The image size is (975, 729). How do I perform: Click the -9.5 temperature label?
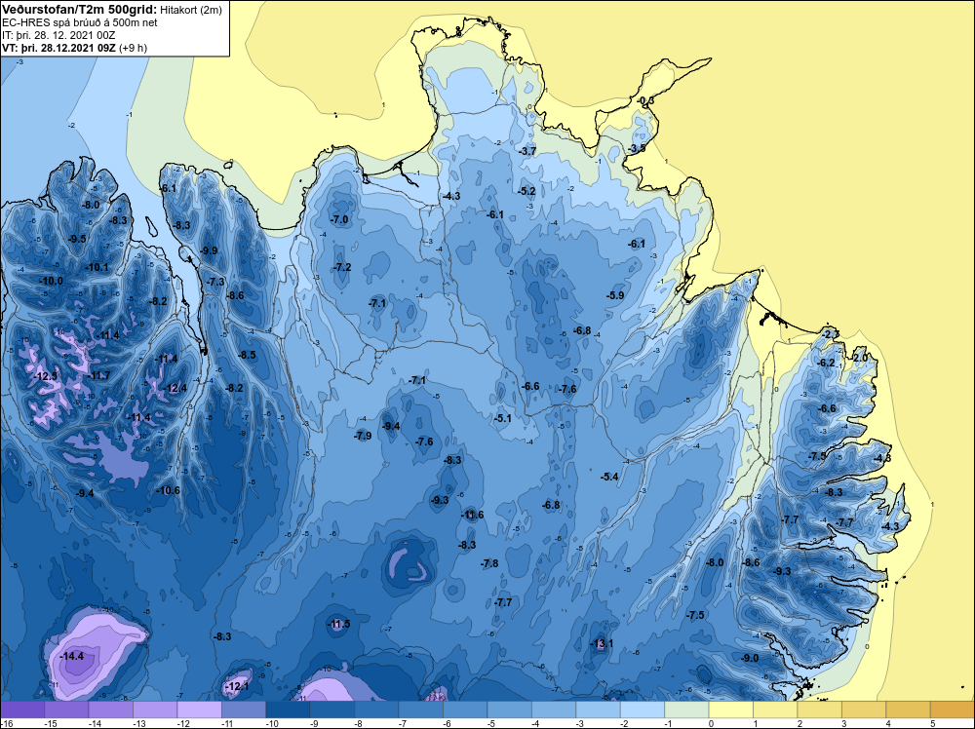tap(78, 239)
